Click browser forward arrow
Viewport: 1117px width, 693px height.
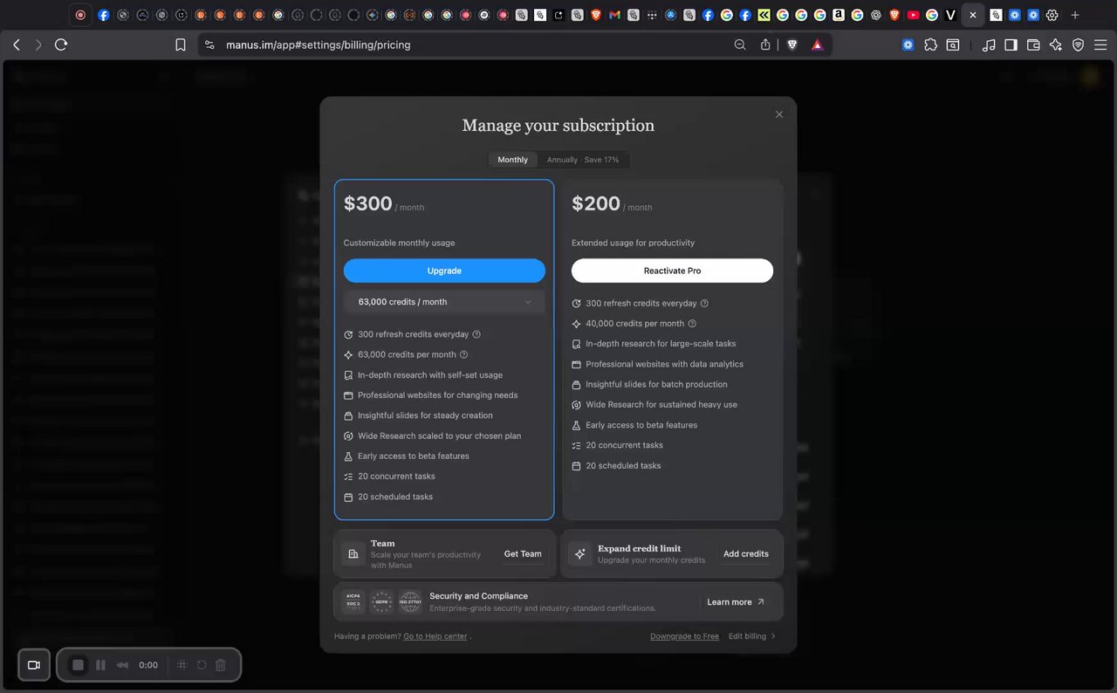pyautogui.click(x=38, y=45)
